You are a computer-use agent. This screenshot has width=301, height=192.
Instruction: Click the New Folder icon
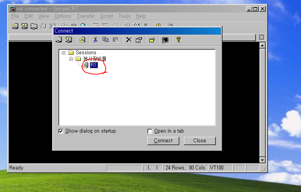click(x=152, y=40)
